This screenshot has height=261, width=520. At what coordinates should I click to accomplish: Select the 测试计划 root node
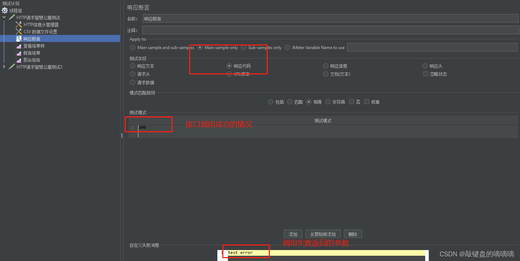point(11,4)
